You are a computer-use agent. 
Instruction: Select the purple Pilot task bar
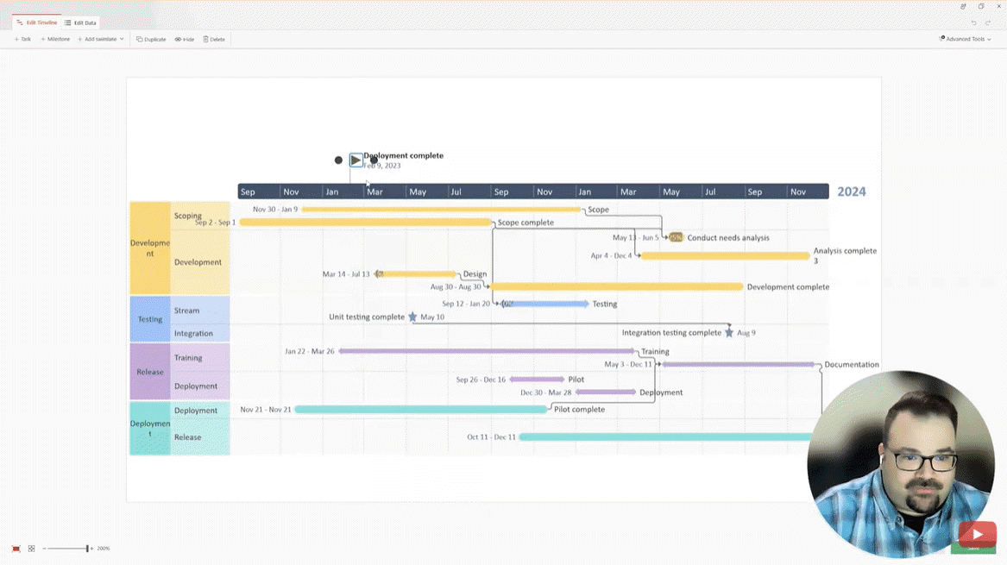(x=537, y=380)
